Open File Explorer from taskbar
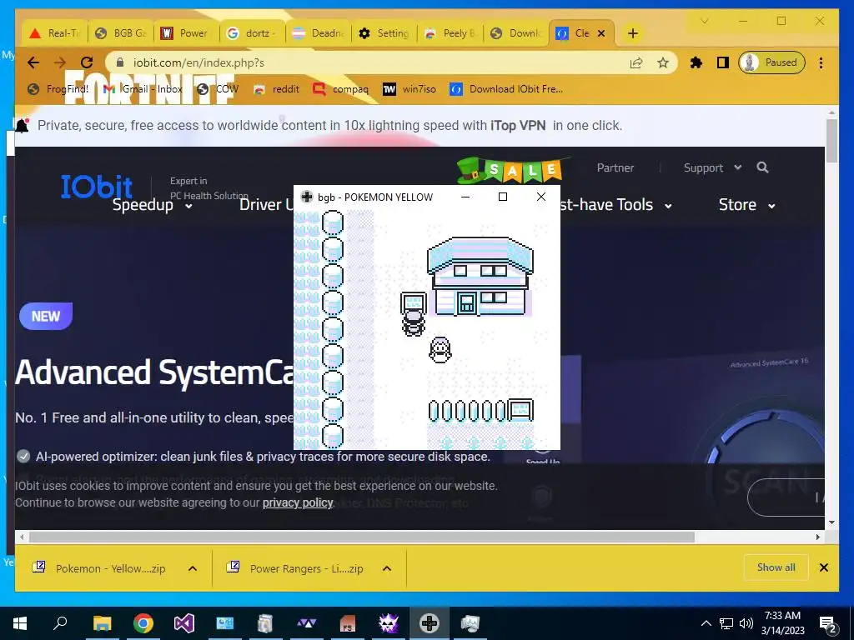 coord(102,623)
